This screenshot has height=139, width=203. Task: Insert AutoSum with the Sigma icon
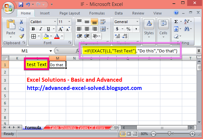(176, 21)
